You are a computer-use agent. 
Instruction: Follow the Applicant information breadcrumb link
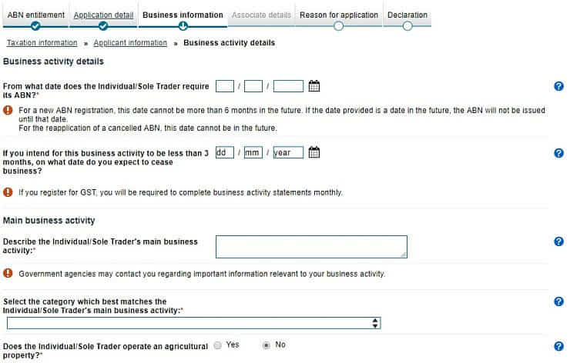[x=131, y=43]
